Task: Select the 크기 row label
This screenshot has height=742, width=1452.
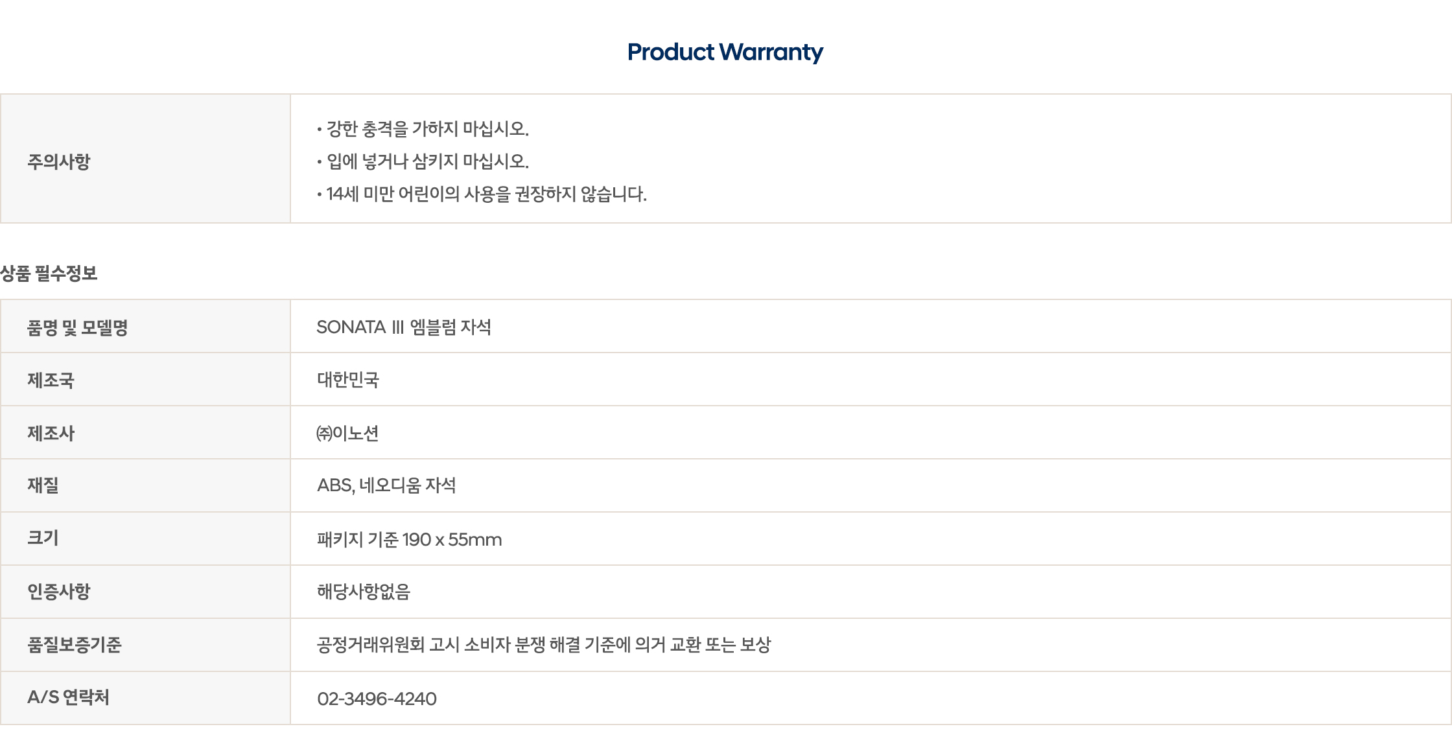Action: click(x=43, y=538)
